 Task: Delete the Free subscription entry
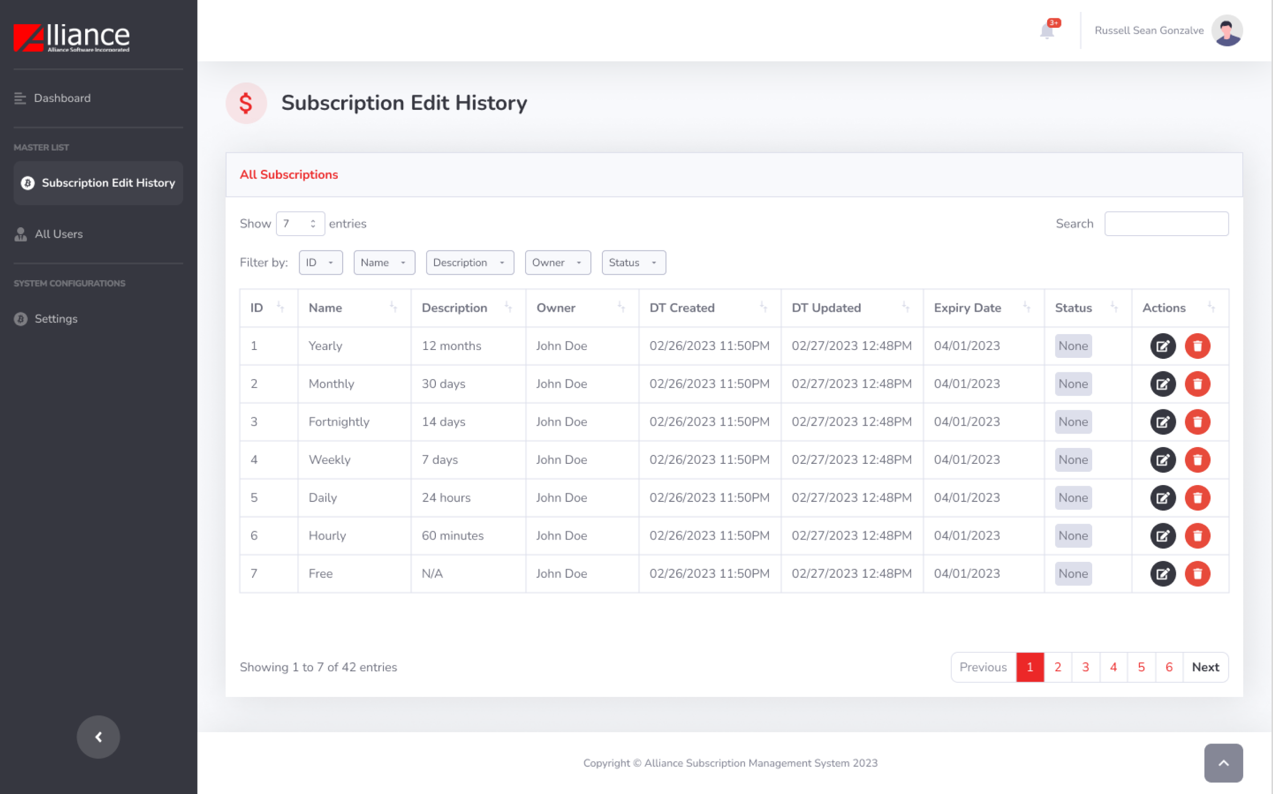tap(1197, 573)
